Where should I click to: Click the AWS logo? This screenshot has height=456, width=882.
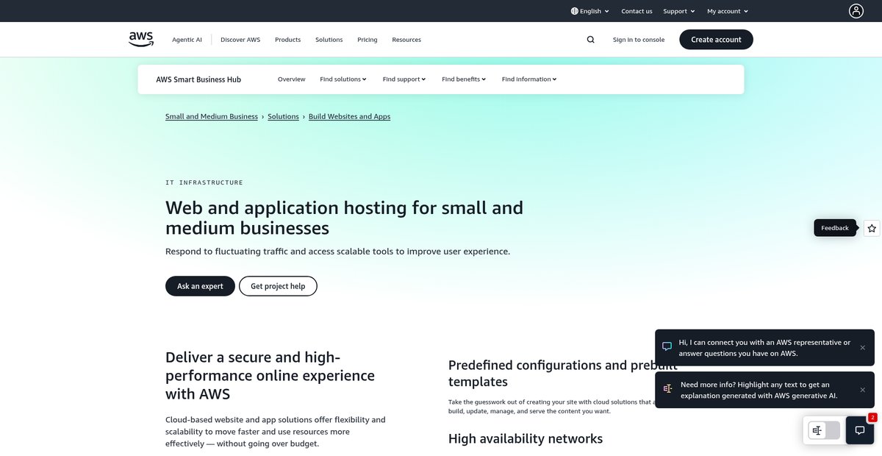[x=141, y=39]
